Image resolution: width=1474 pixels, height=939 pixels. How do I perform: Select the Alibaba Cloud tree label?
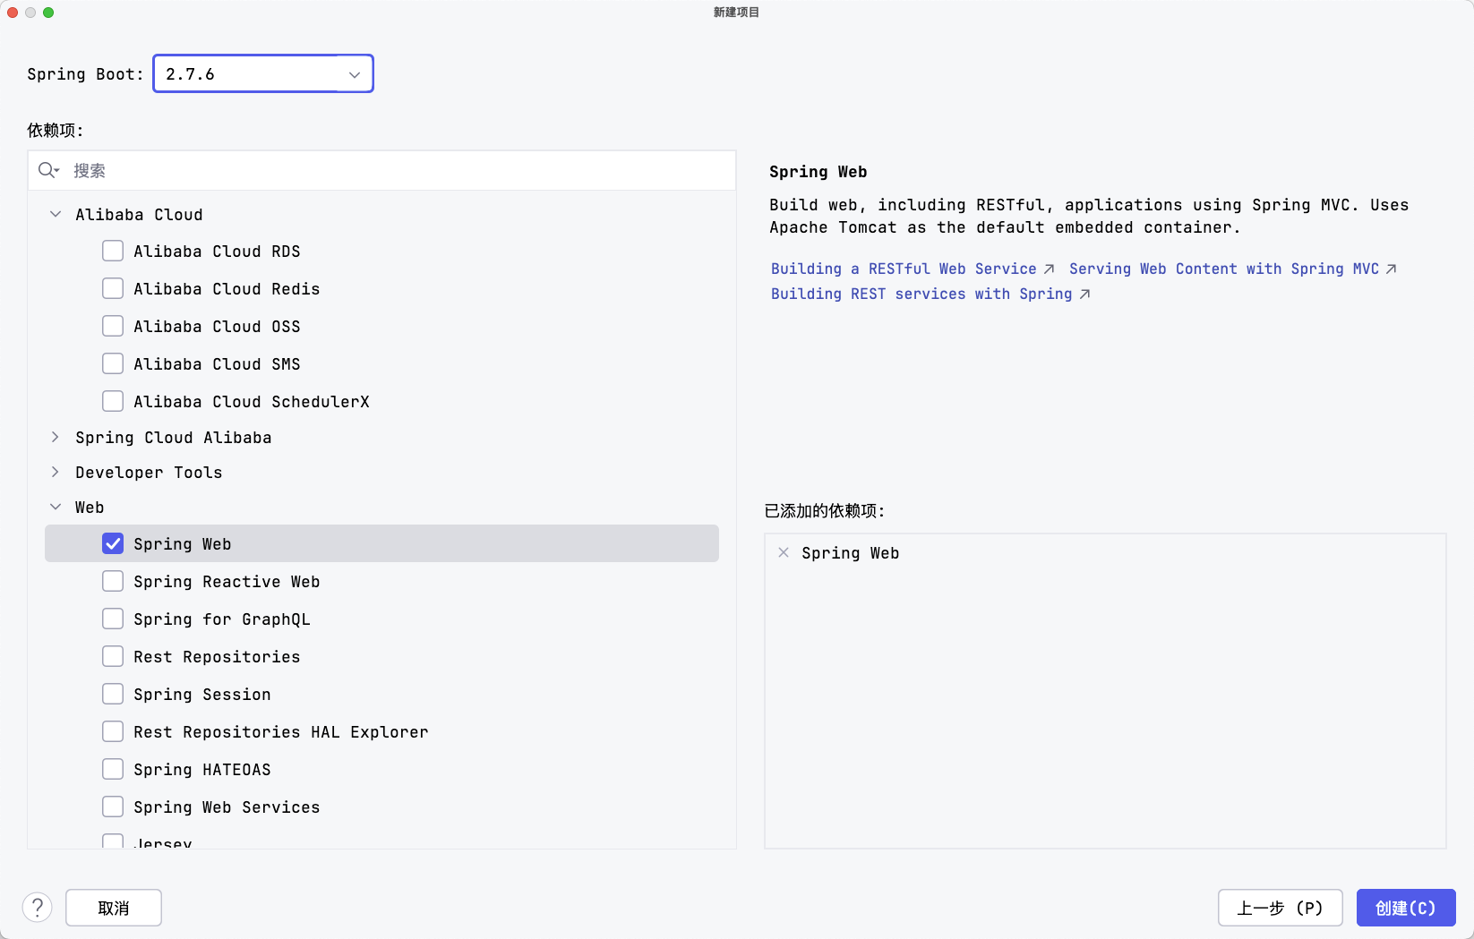pos(139,215)
